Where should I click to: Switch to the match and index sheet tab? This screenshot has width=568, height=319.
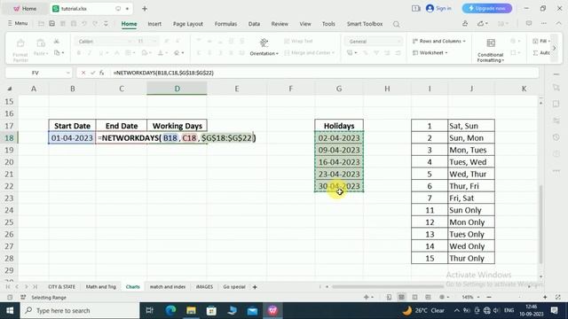point(168,287)
